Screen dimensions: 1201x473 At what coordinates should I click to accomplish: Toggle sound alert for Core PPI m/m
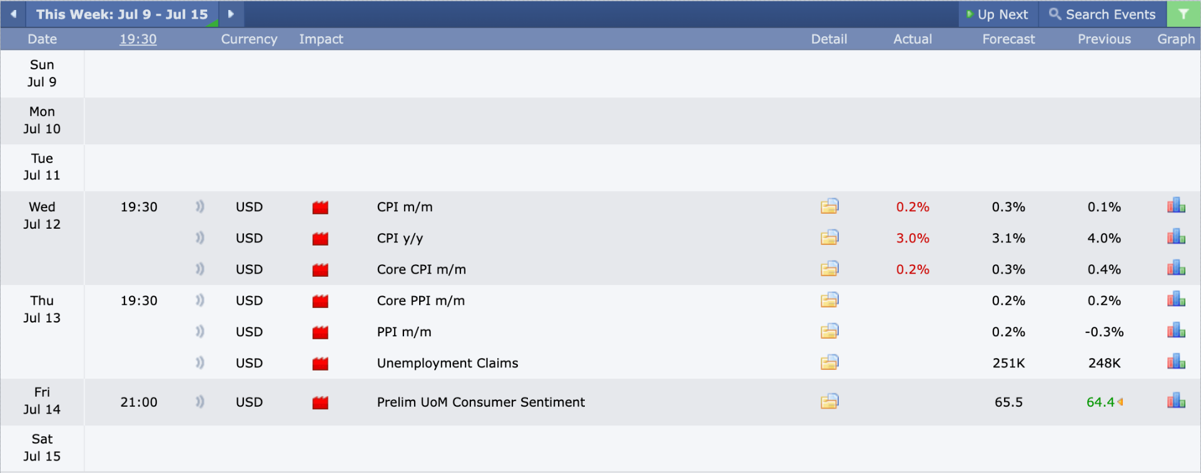[x=200, y=300]
